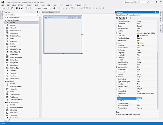163x125 pixels.
Task: Toggle auto-hide pin on Properties panel
Action: (x=156, y=12)
